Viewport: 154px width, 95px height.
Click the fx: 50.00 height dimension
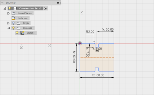(x=74, y=57)
